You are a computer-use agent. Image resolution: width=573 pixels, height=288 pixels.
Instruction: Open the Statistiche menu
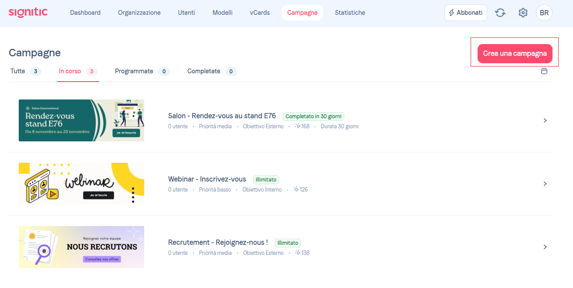coord(350,13)
